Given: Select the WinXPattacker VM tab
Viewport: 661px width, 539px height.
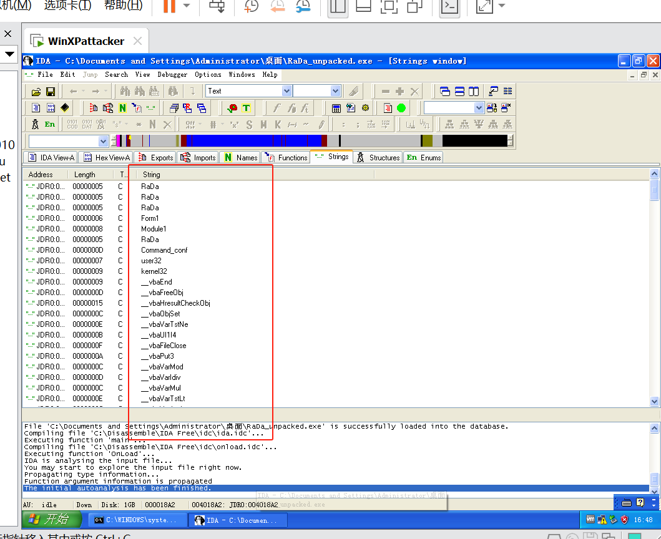Looking at the screenshot, I should pos(86,41).
